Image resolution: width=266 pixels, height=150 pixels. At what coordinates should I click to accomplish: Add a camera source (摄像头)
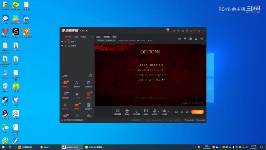(x=127, y=112)
